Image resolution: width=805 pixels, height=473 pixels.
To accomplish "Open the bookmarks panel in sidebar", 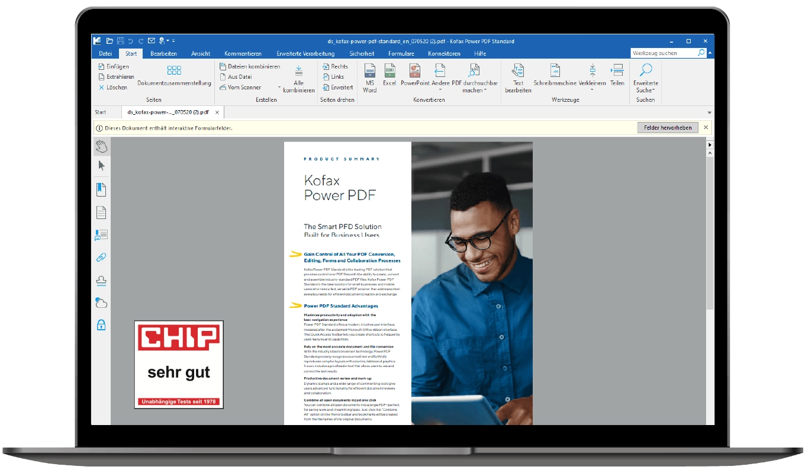I will 101,189.
